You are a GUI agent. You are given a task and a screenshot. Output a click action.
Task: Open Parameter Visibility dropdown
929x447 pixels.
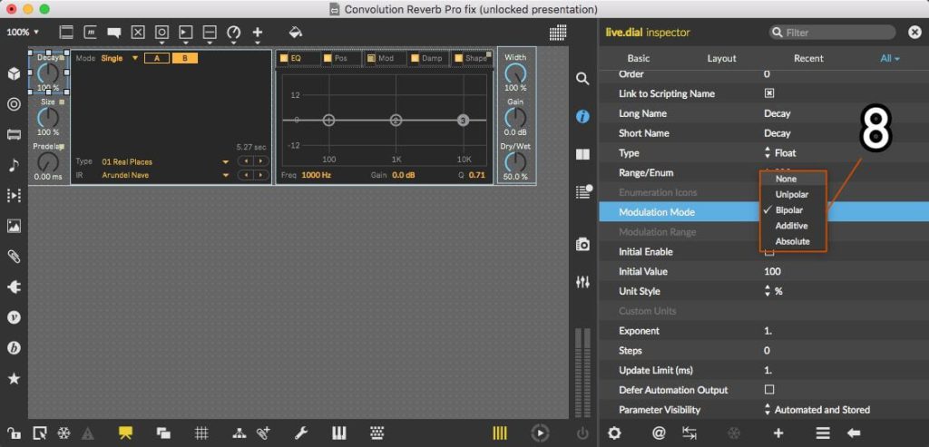pyautogui.click(x=817, y=410)
